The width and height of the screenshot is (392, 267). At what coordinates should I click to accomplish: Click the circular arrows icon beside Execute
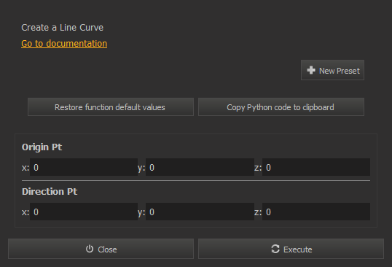click(x=275, y=249)
